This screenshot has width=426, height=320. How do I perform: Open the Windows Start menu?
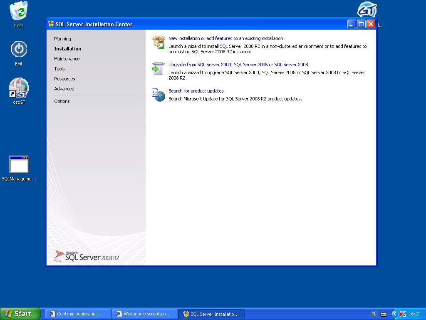pos(20,314)
